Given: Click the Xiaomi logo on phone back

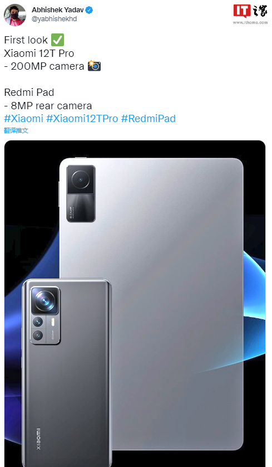Looking at the screenshot, I should 38,439.
